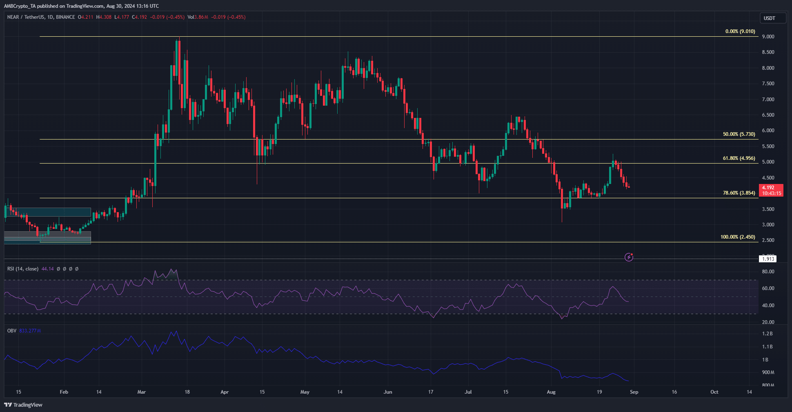Click the 9.000 price axis label
The width and height of the screenshot is (792, 412).
(x=768, y=37)
